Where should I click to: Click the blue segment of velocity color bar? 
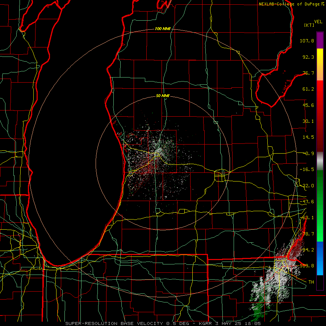click(x=320, y=258)
